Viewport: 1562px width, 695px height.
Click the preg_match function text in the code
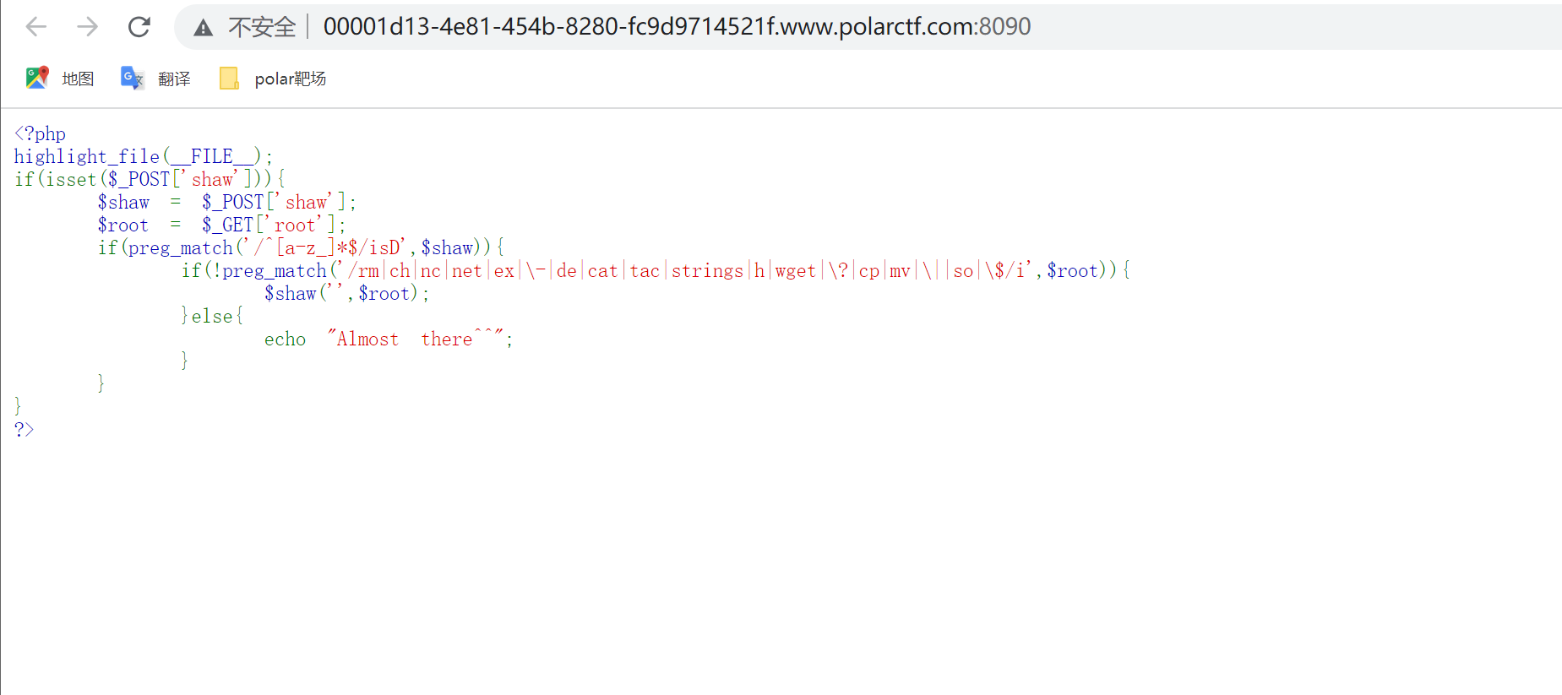point(180,247)
